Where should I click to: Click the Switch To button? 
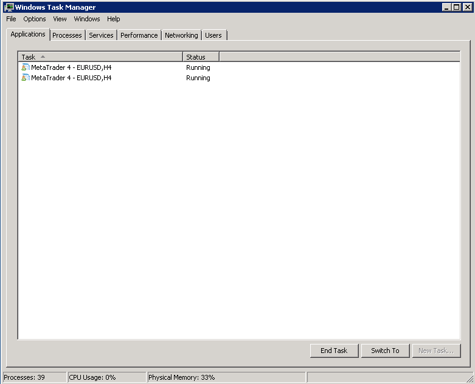[386, 351]
